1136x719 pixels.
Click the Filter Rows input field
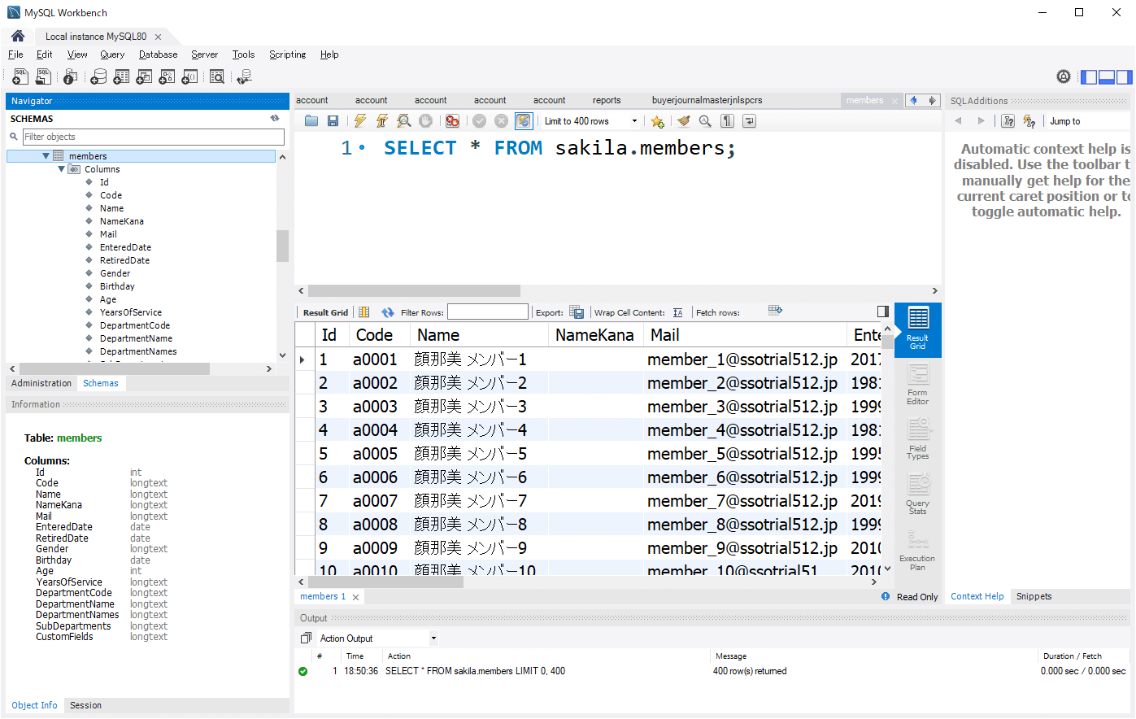pyautogui.click(x=487, y=312)
